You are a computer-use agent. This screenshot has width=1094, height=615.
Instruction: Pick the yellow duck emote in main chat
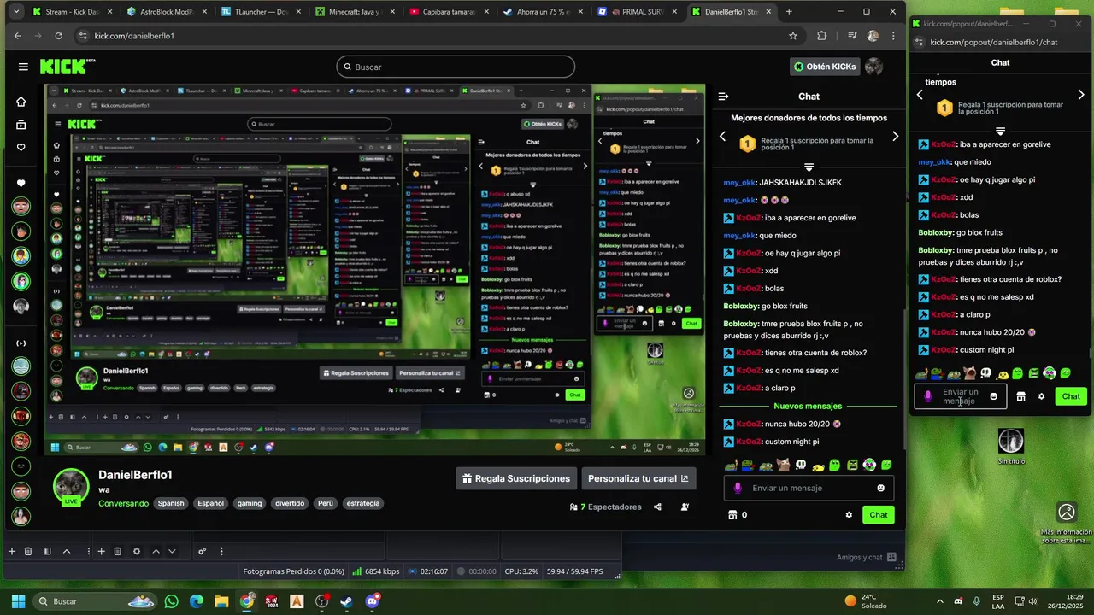tap(818, 466)
